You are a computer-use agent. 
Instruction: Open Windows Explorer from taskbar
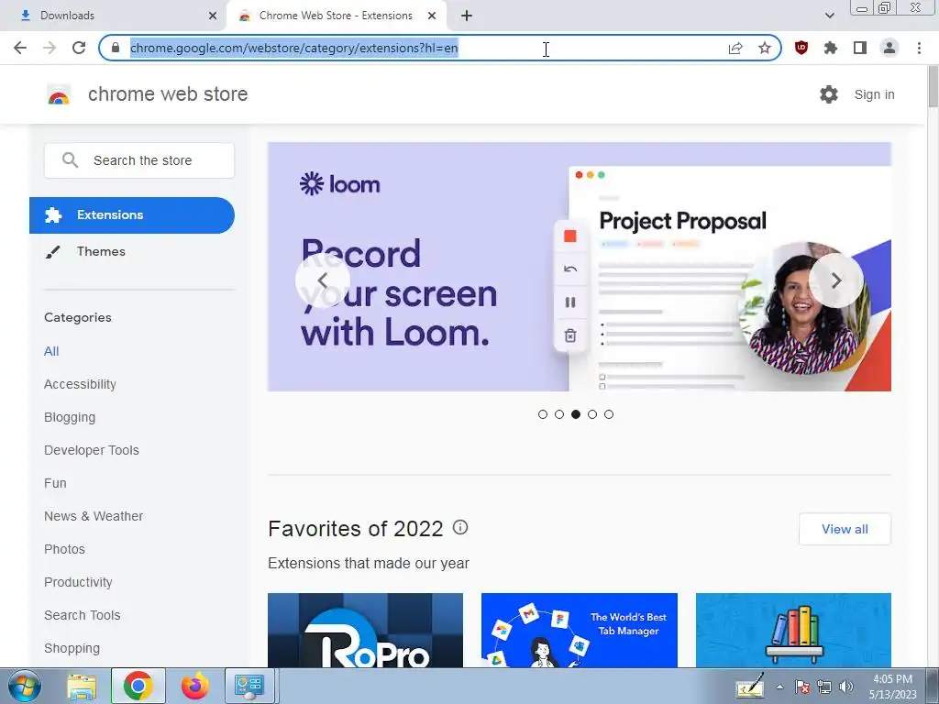pyautogui.click(x=82, y=686)
